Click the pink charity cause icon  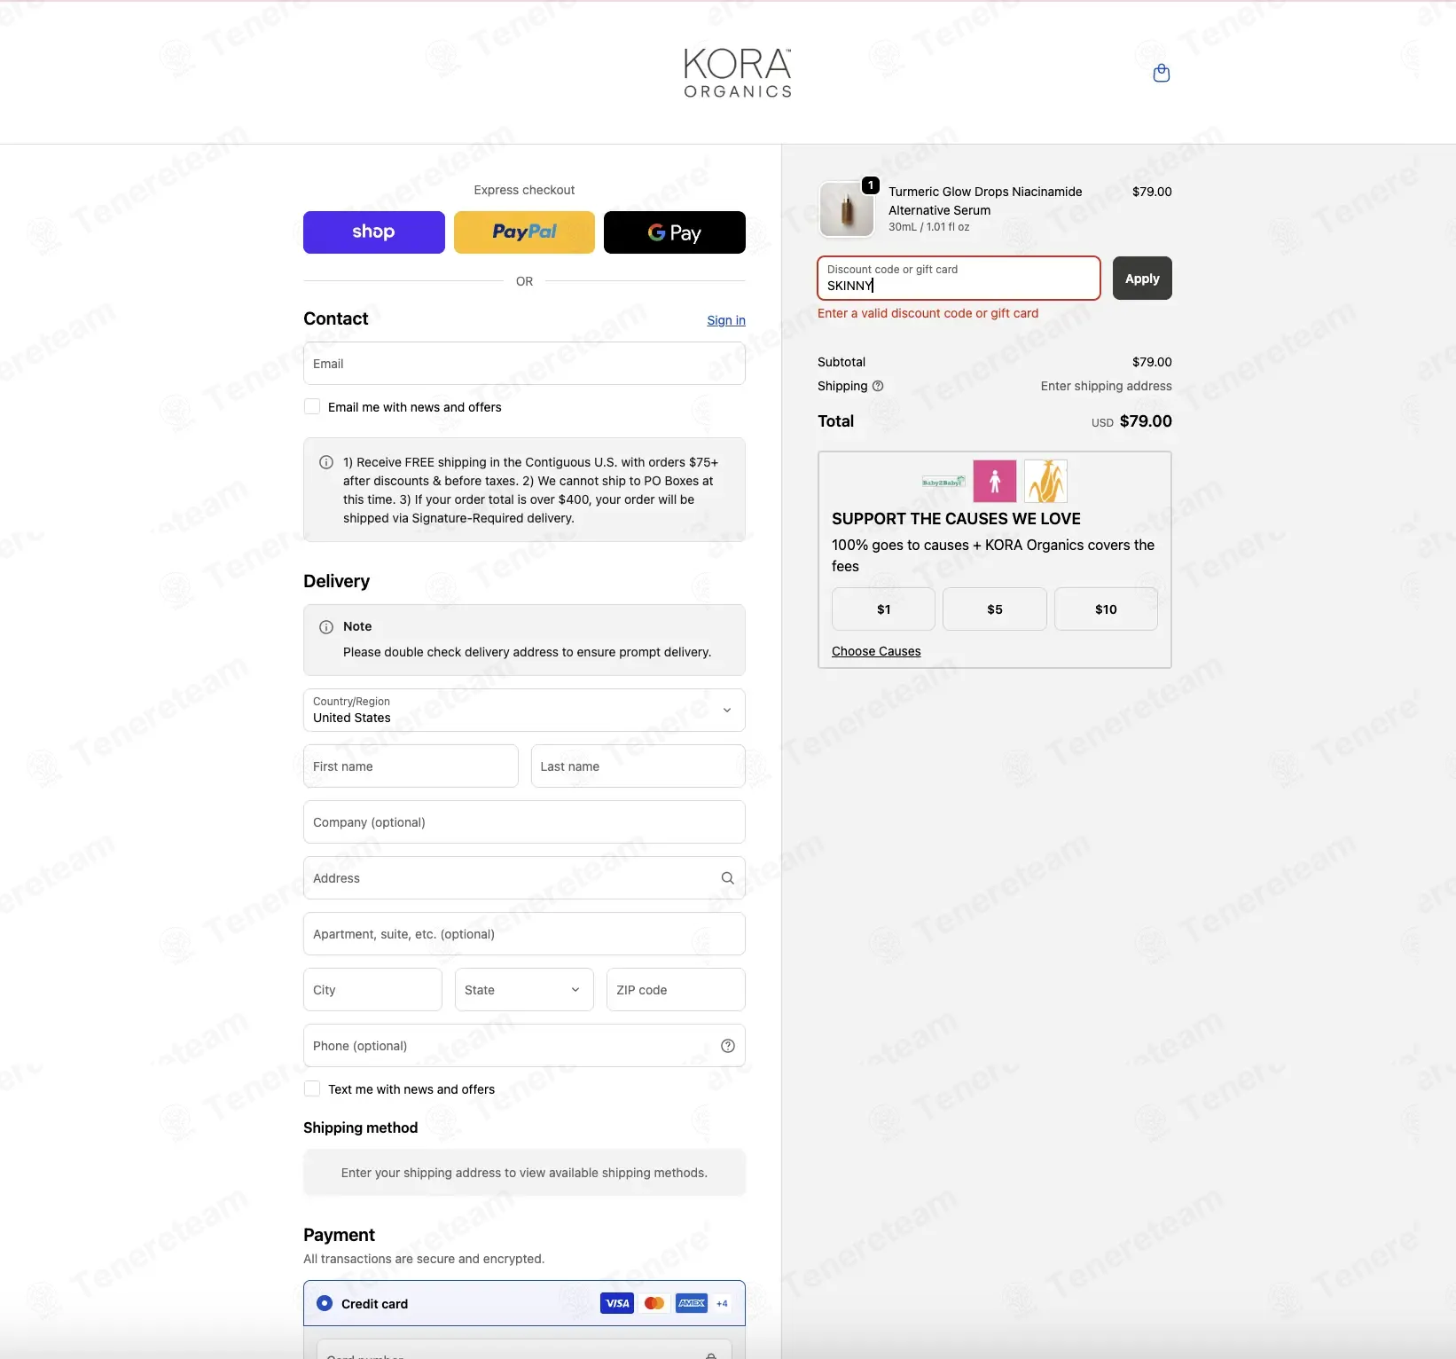[995, 482]
